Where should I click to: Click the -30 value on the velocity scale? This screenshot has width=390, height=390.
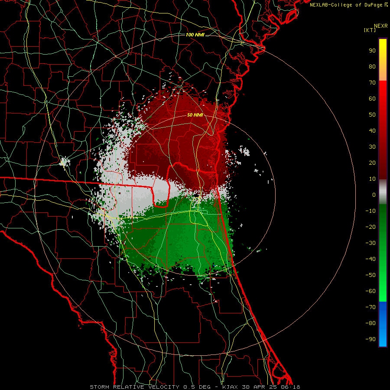pos(370,243)
